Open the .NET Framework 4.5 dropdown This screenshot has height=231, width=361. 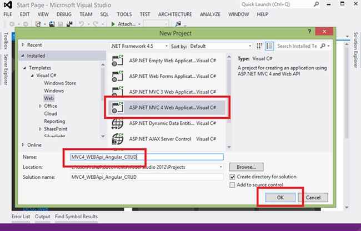click(139, 46)
